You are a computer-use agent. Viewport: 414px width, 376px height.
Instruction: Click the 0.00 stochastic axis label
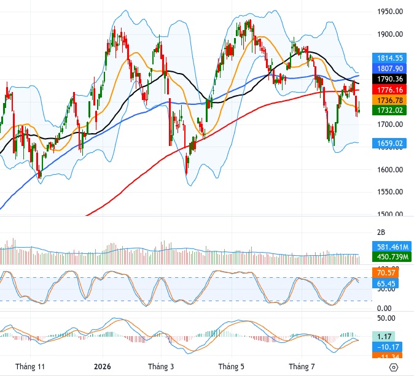pos(384,309)
